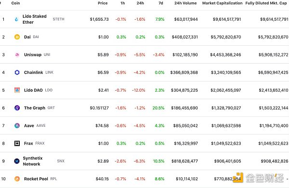The width and height of the screenshot is (289, 188).
Task: Open the Uniswap coin link
Action: (x=33, y=55)
